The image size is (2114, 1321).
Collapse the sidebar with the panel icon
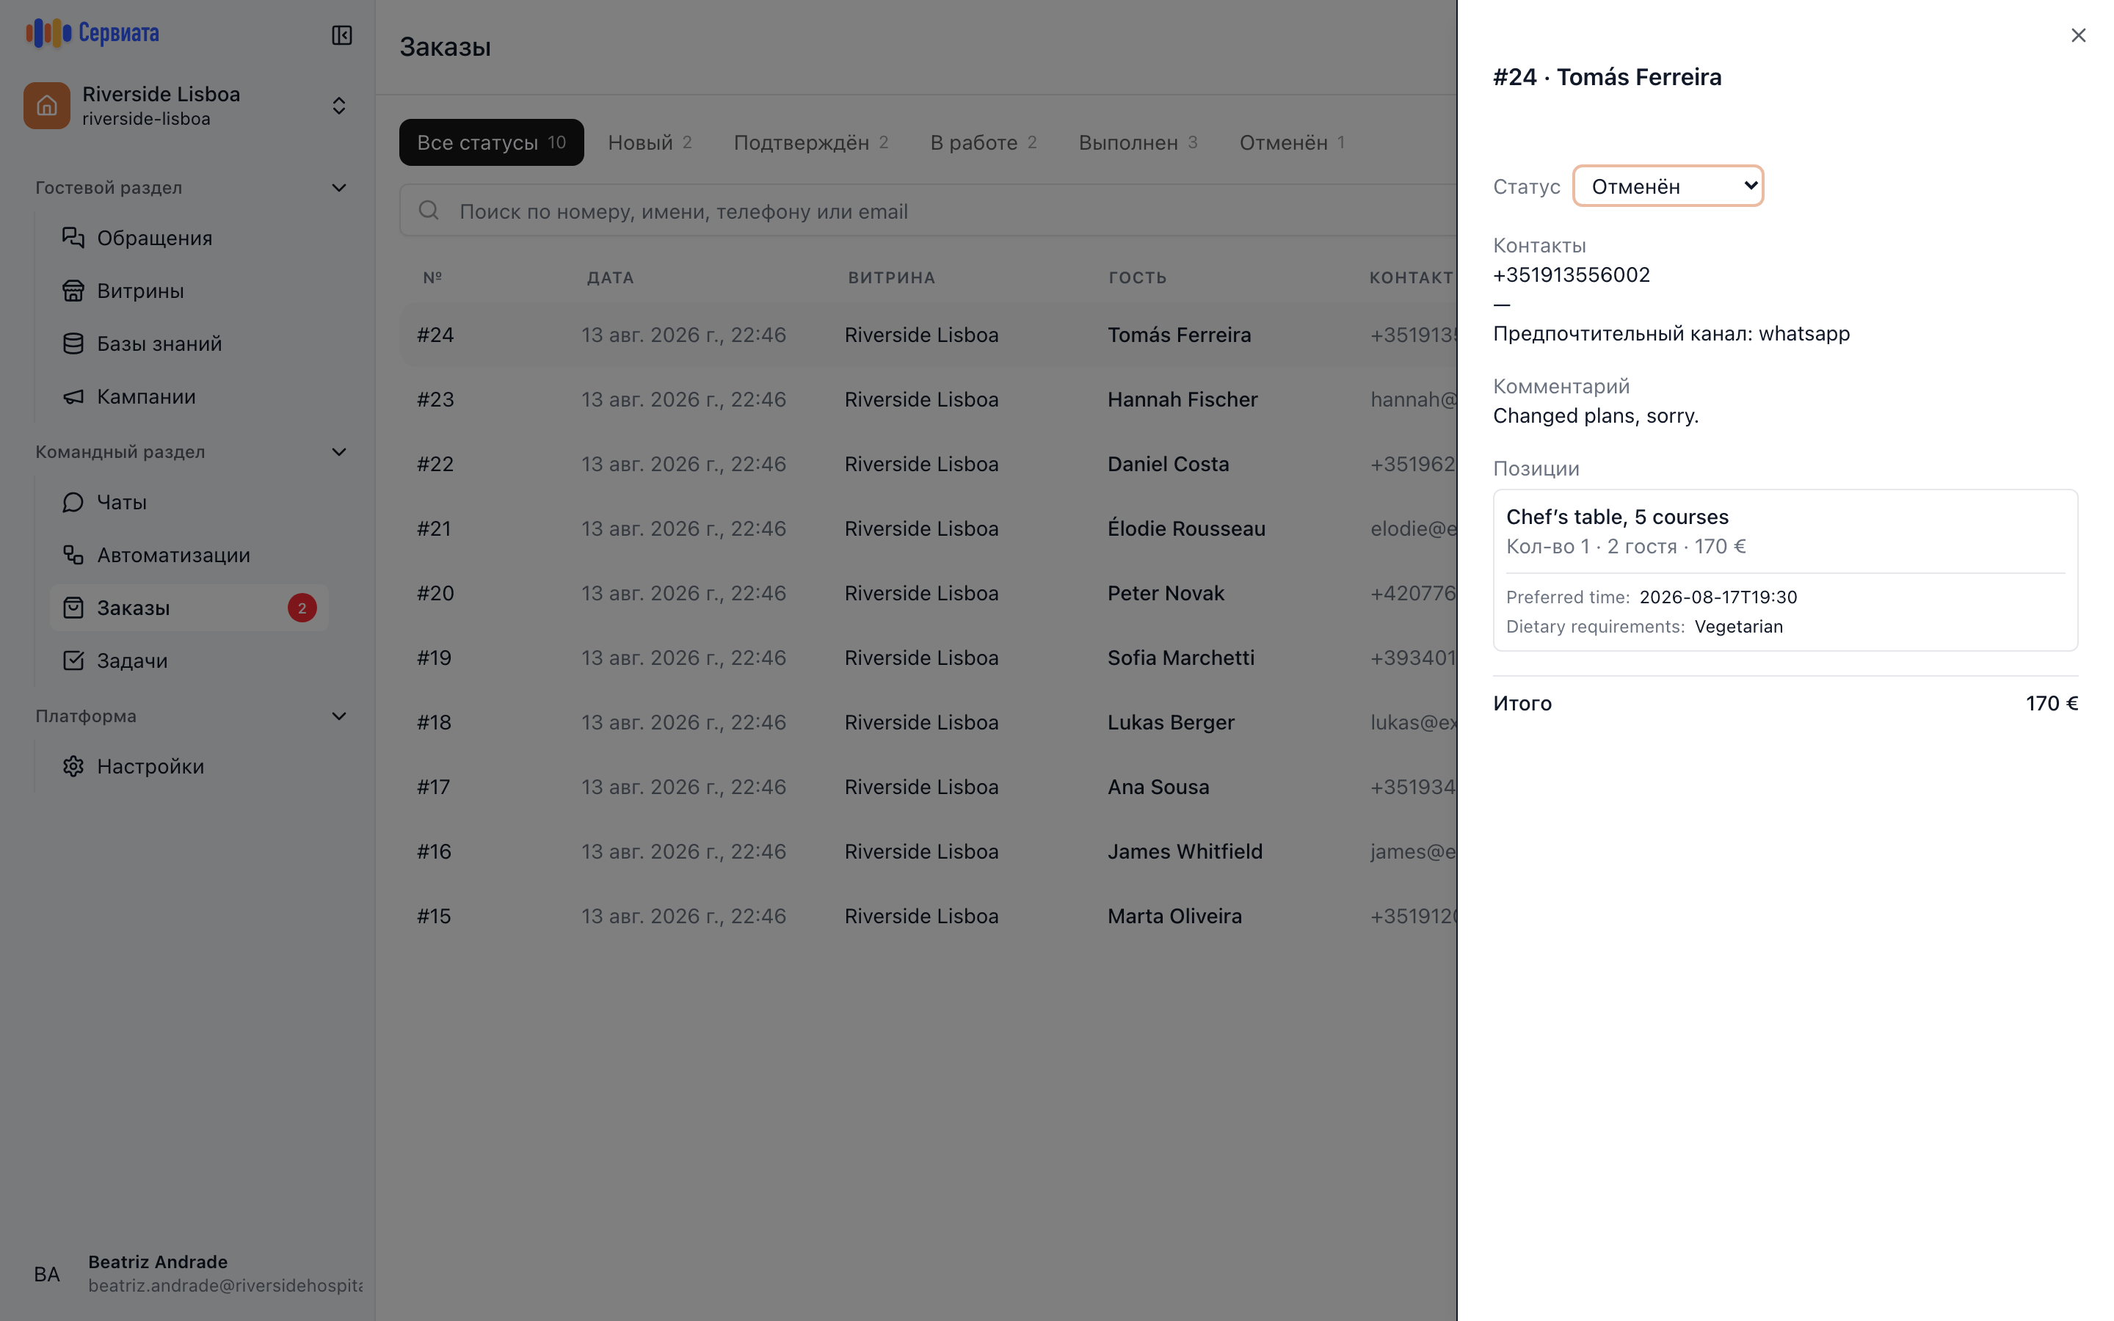pyautogui.click(x=341, y=35)
